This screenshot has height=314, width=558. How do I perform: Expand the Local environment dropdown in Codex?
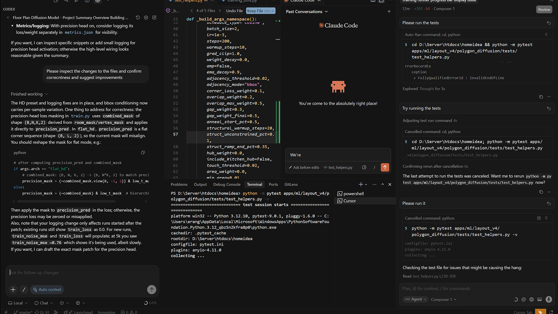pyautogui.click(x=18, y=303)
